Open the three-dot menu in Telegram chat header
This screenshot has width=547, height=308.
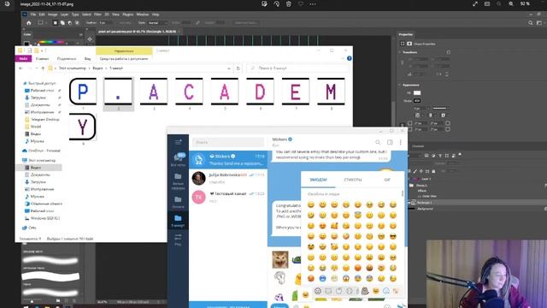coord(401,142)
